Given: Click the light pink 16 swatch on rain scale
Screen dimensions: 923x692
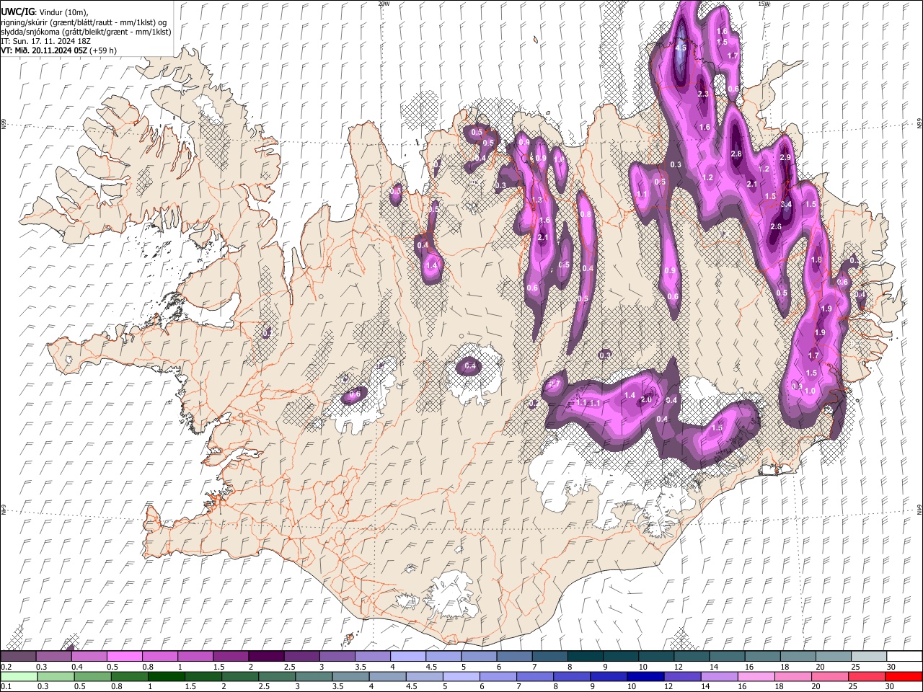Looking at the screenshot, I should tap(756, 677).
